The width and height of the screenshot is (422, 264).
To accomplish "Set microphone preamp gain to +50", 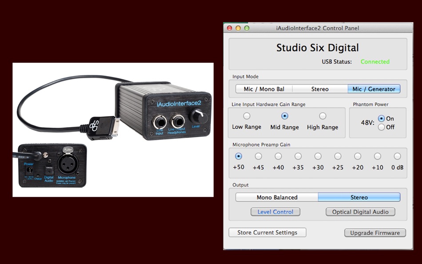I will (x=239, y=156).
